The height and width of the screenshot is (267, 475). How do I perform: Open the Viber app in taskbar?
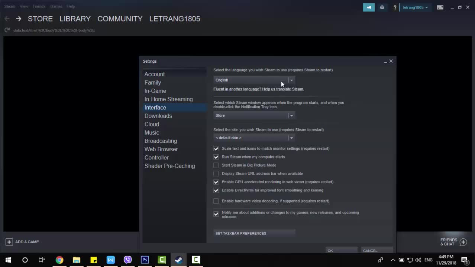(x=127, y=260)
